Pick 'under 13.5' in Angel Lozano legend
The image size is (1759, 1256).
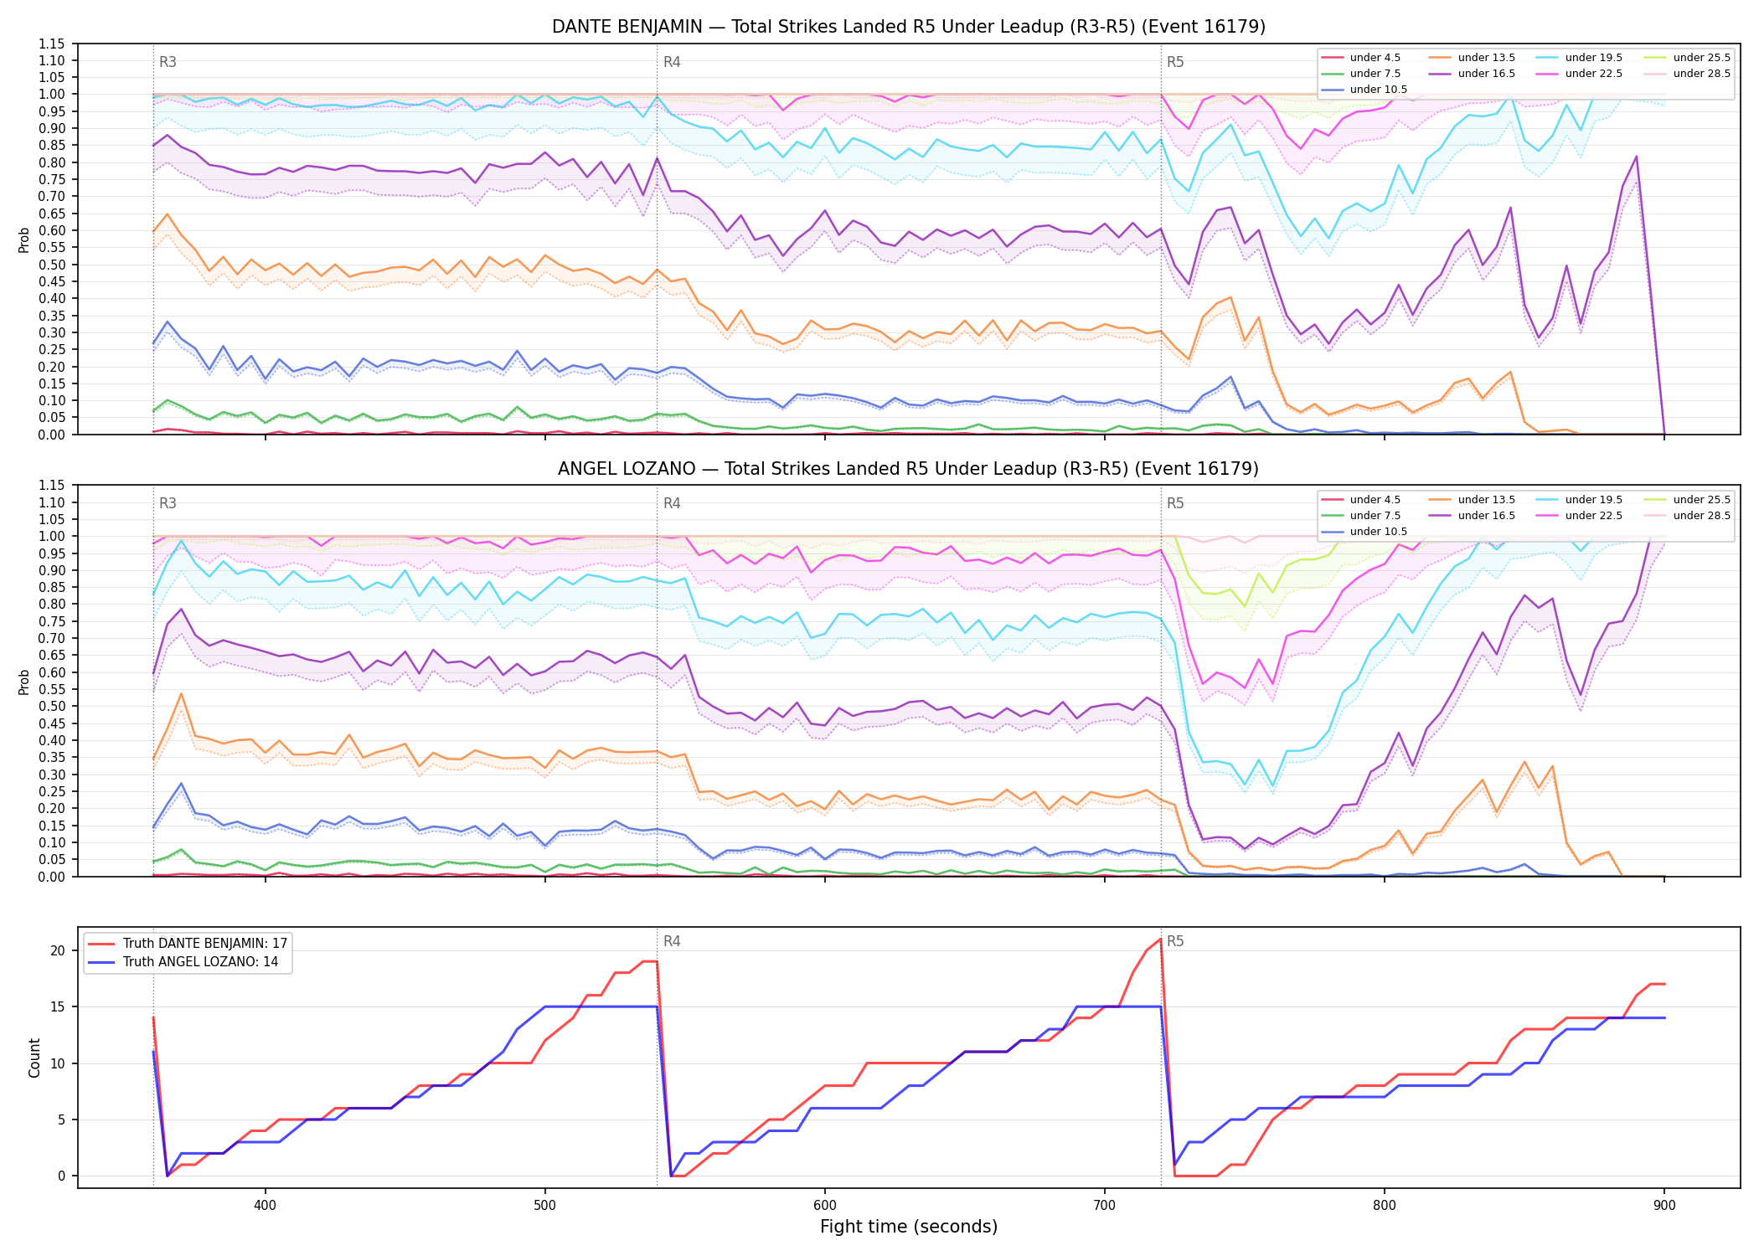coord(1472,500)
